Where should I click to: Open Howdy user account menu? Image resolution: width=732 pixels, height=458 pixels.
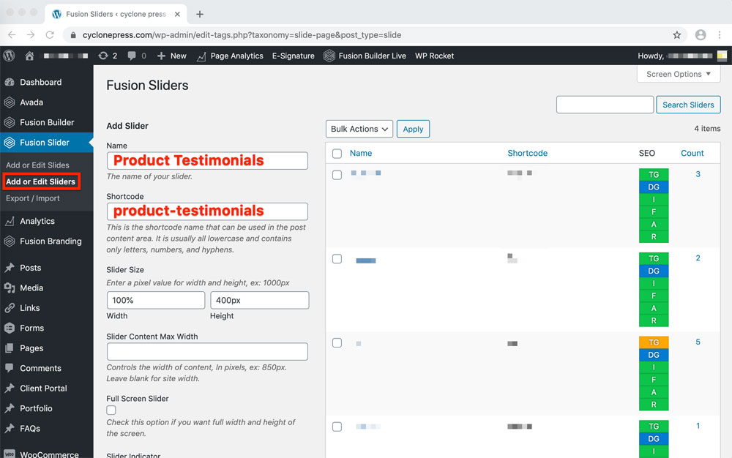(x=682, y=56)
